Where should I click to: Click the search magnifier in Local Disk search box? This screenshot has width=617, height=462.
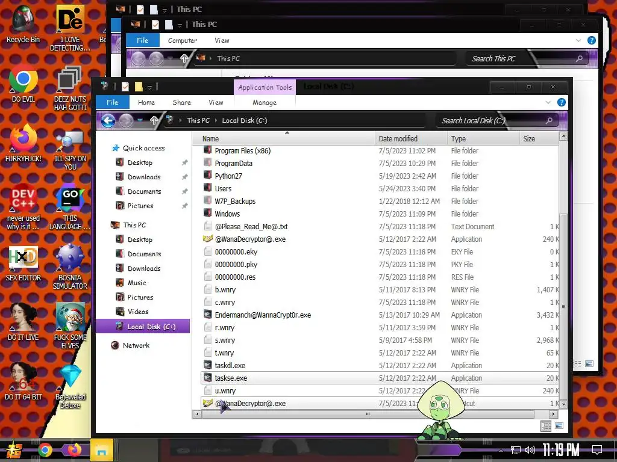tap(549, 120)
